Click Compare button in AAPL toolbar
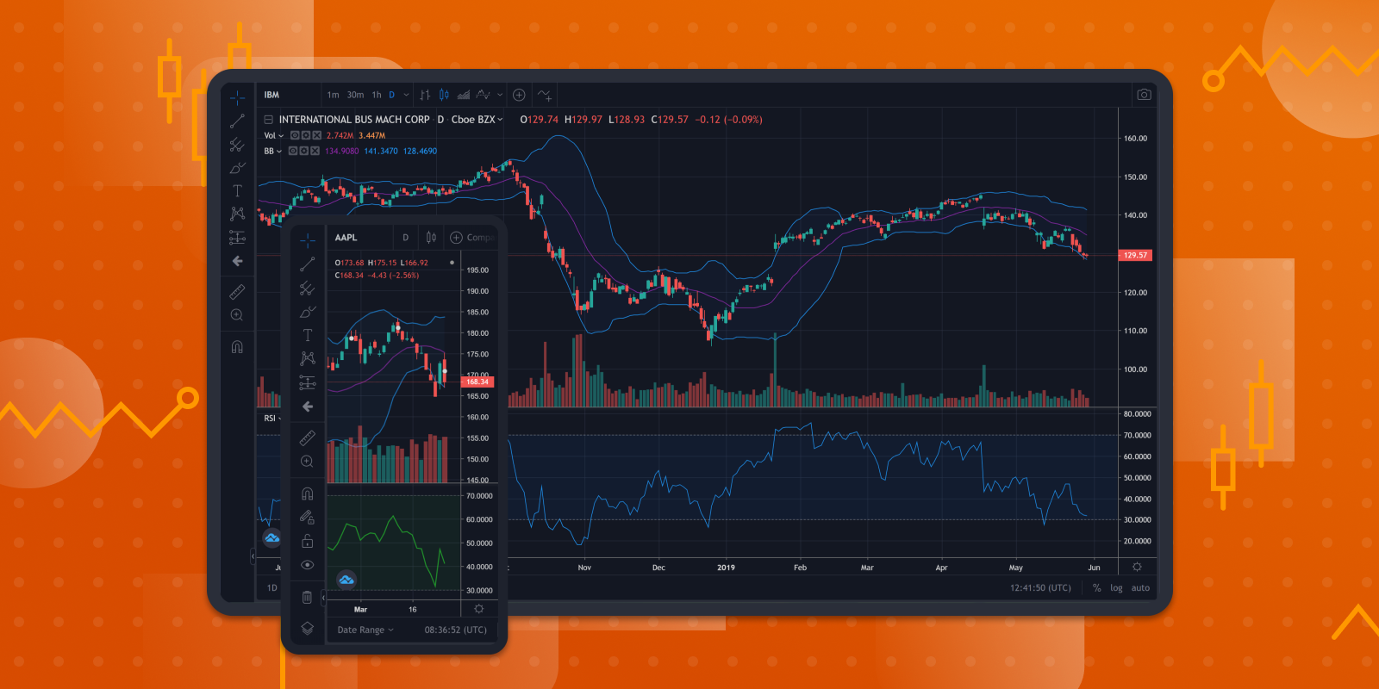Viewport: 1379px width, 689px height. [472, 238]
